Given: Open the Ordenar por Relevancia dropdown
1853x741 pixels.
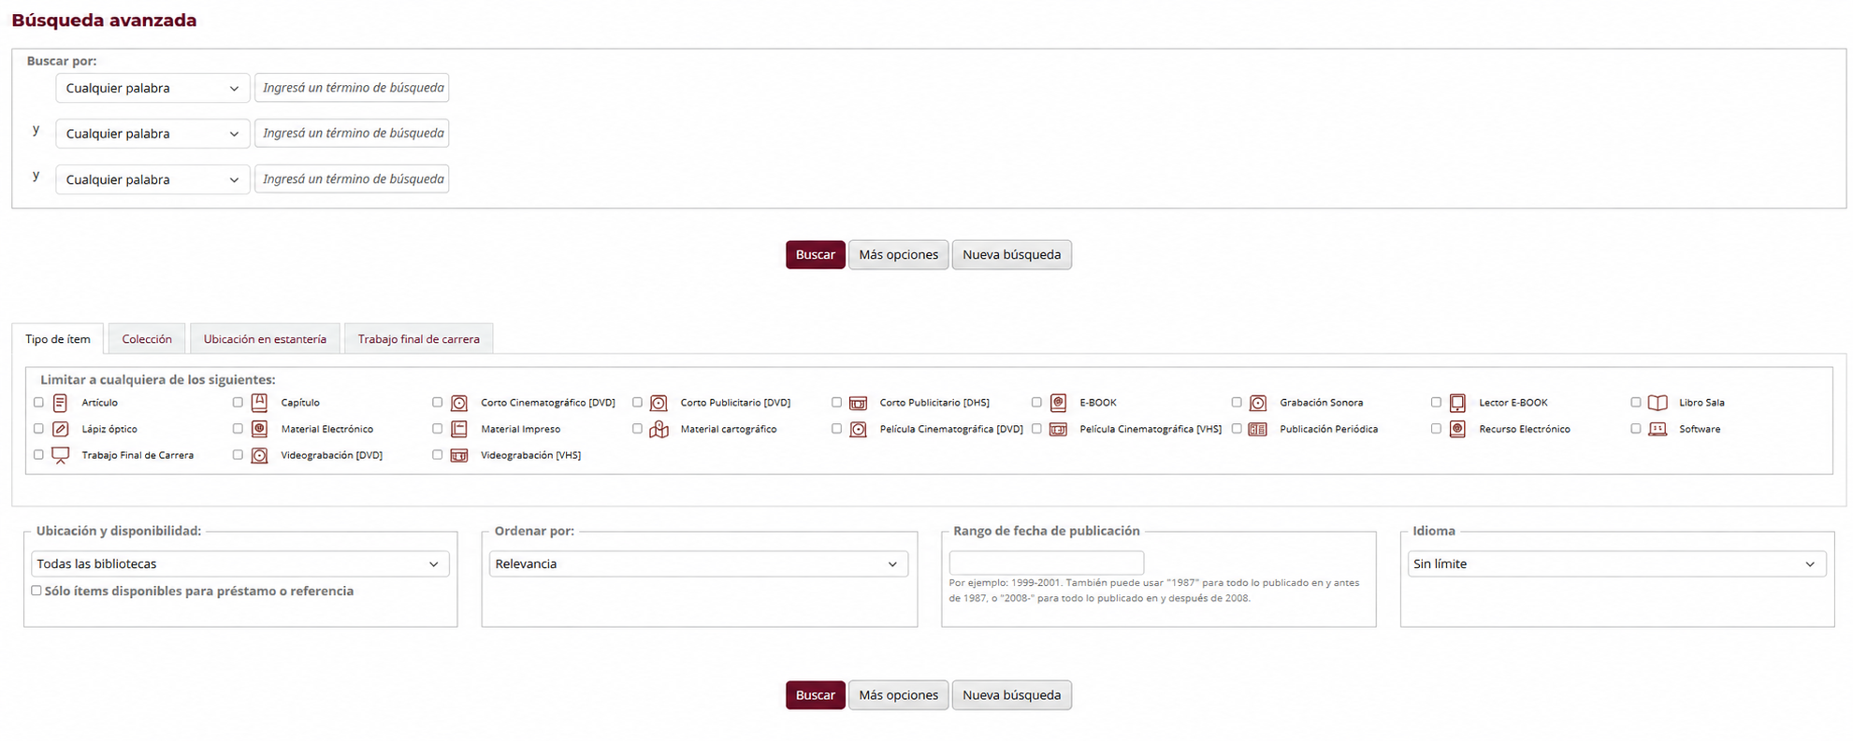Looking at the screenshot, I should coord(699,563).
